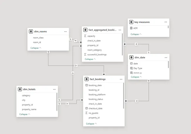Screen dimensions: 191x134
Task: Select the capacity field
Action: 91,36
